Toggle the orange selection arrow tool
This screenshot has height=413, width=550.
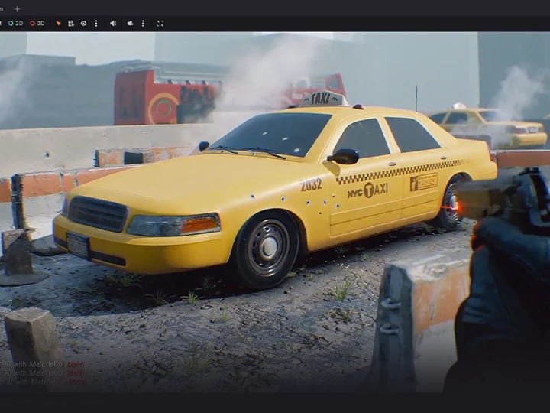click(59, 24)
